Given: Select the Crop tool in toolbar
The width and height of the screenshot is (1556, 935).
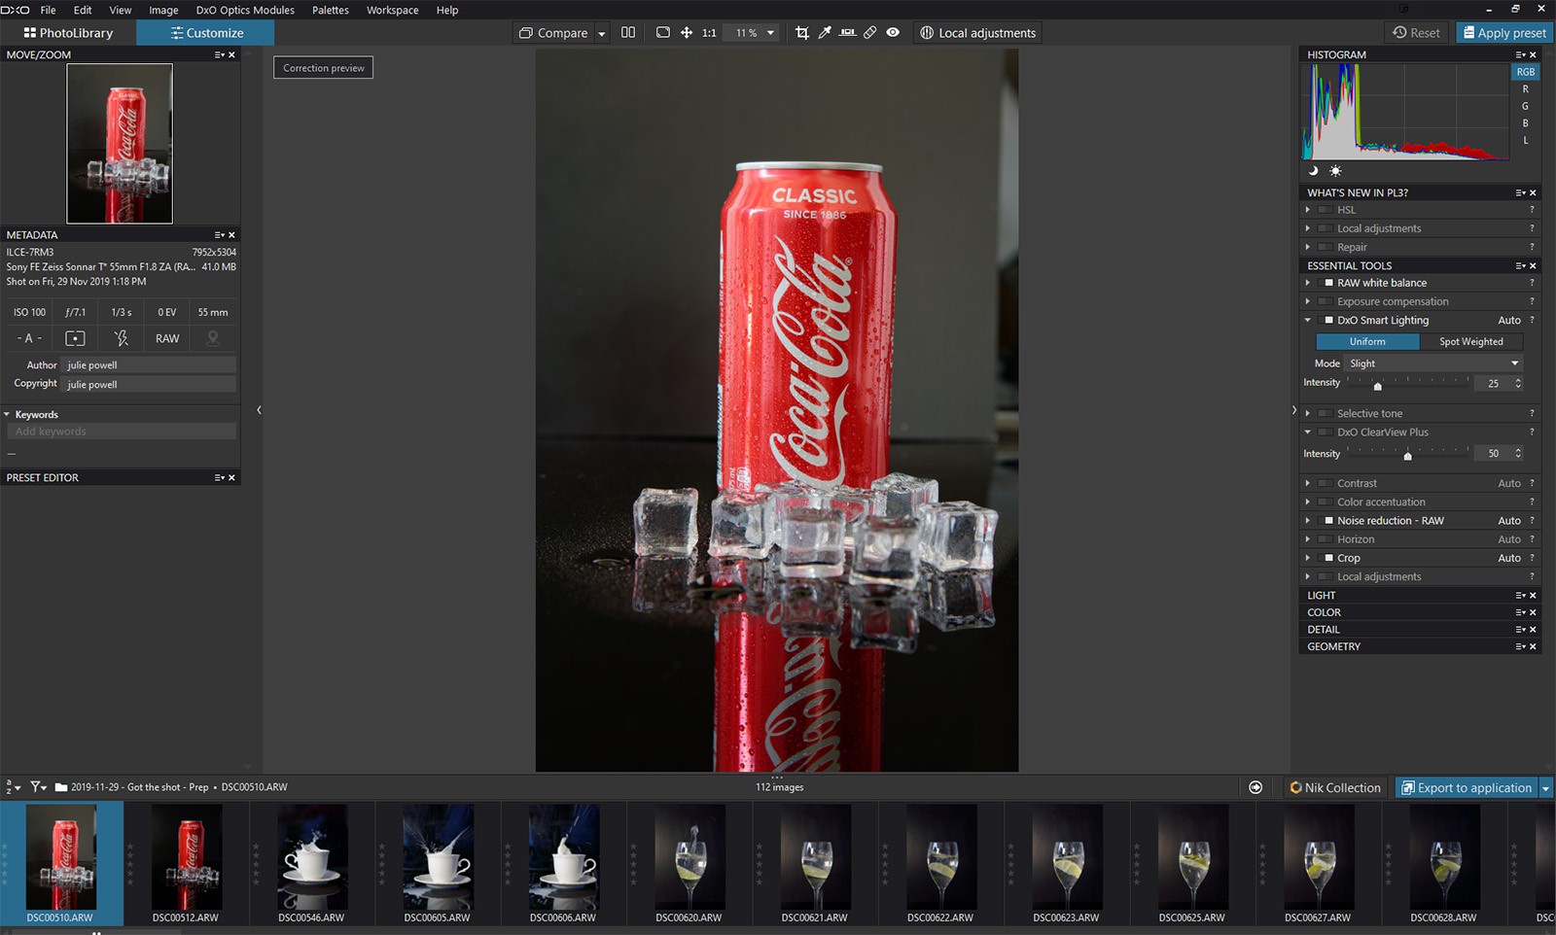Looking at the screenshot, I should coord(801,33).
